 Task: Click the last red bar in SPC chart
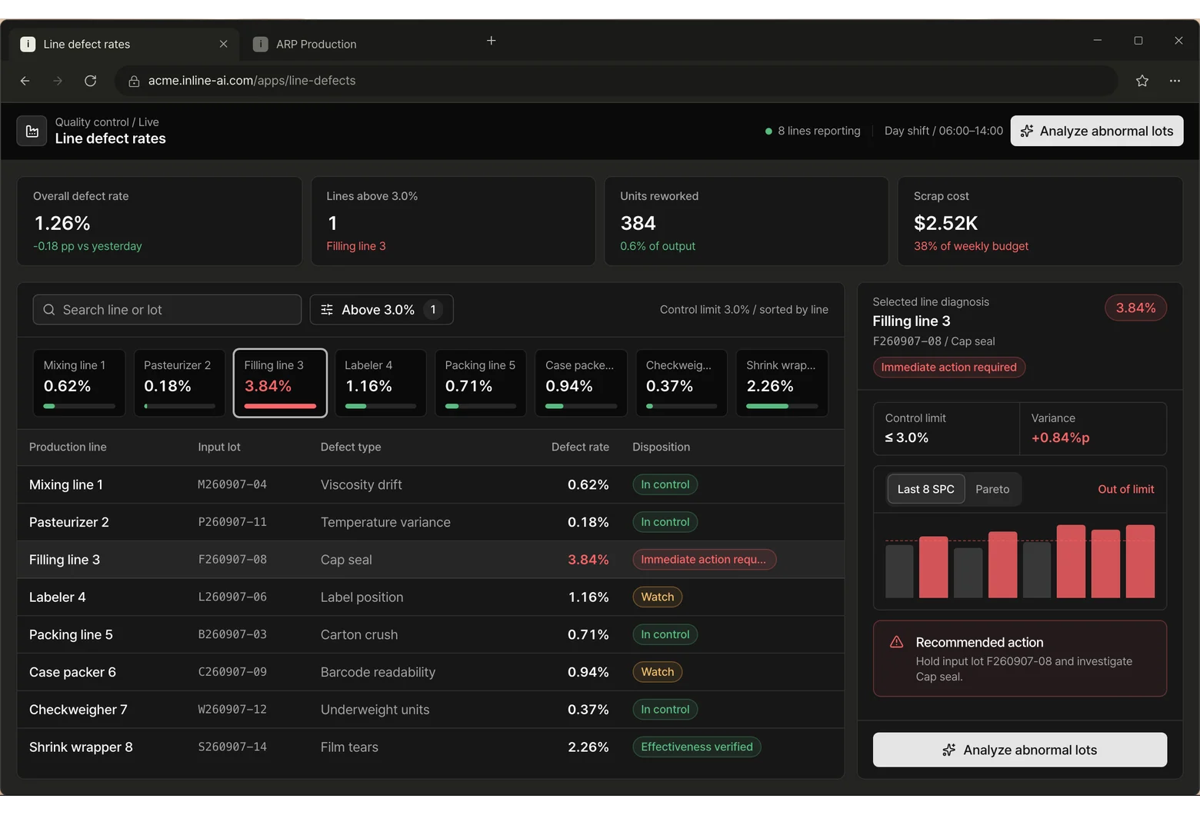tap(1140, 561)
